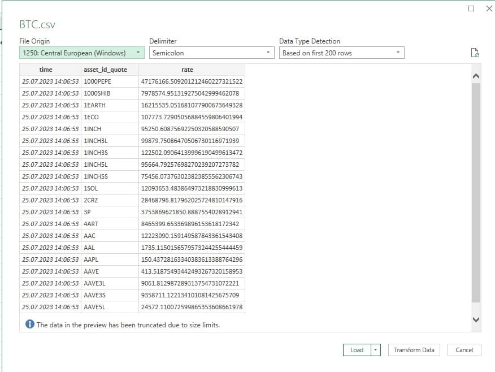Image resolution: width=495 pixels, height=372 pixels.
Task: Click rate value 150.437281633403836133887​64296
Action: (192, 259)
